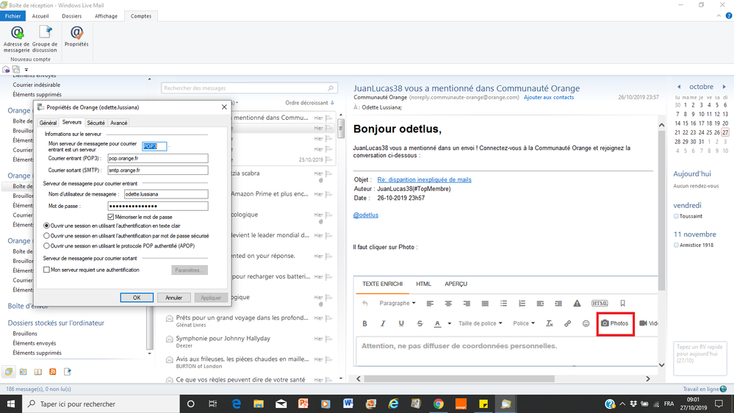
Task: Switch reply editor to APERÇU tab
Action: pyautogui.click(x=456, y=284)
